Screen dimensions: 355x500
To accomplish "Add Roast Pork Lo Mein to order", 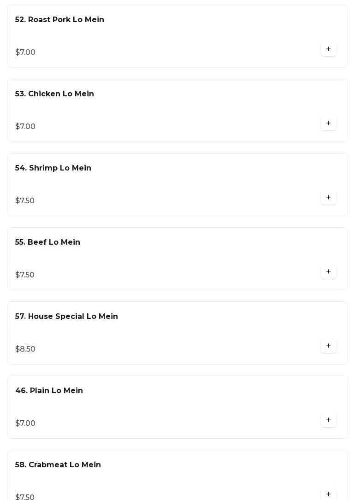I will (328, 49).
